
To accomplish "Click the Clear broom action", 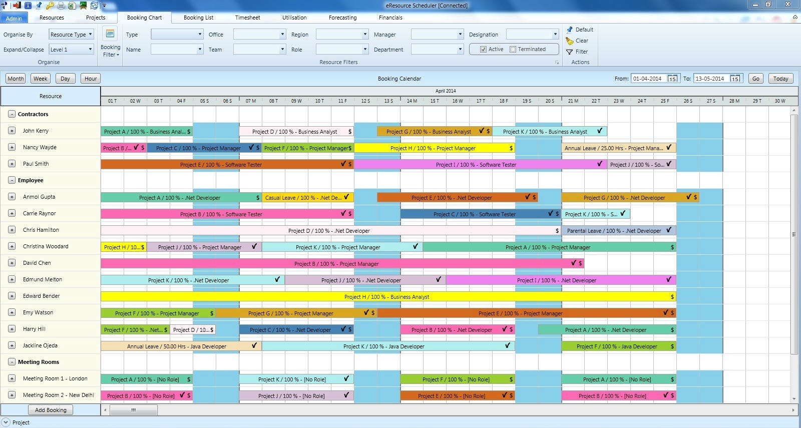I will click(577, 41).
